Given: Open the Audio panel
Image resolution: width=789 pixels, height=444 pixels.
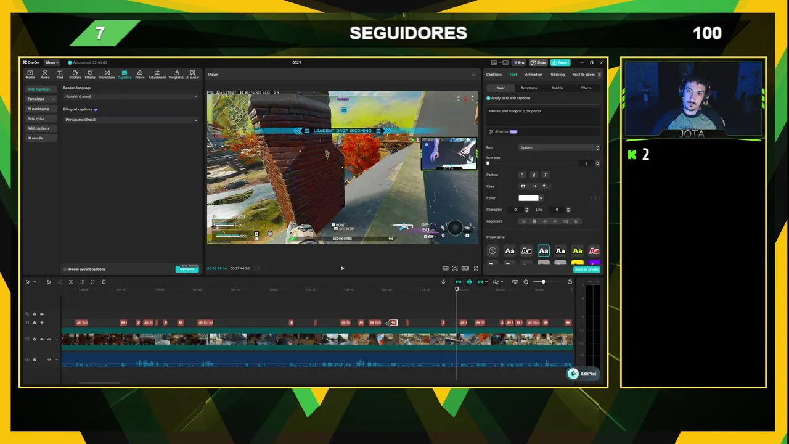Looking at the screenshot, I should (45, 75).
